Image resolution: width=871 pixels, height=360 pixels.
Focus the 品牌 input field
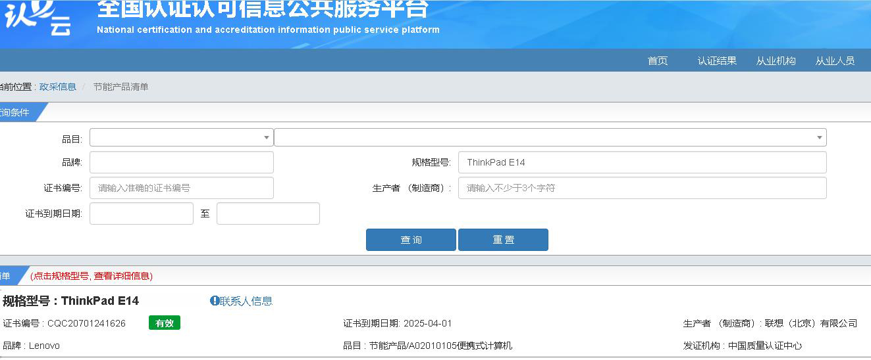pos(182,162)
